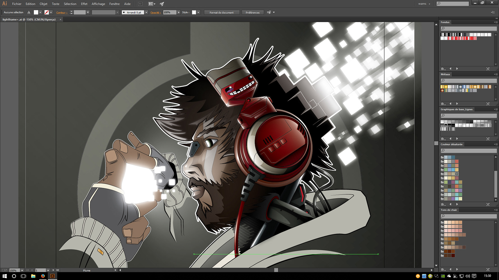Open the control bar options menu icon
Viewport: 499px width, 280px height.
493,12
